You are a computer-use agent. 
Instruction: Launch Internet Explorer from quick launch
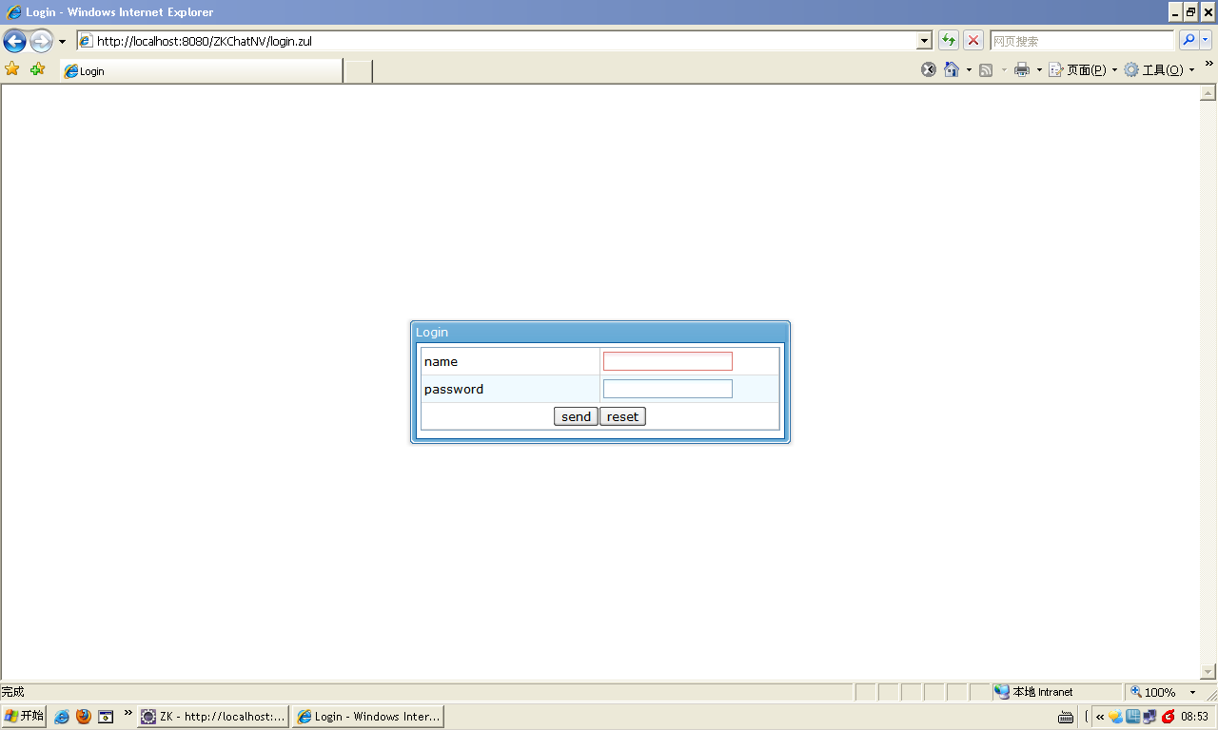(x=62, y=717)
